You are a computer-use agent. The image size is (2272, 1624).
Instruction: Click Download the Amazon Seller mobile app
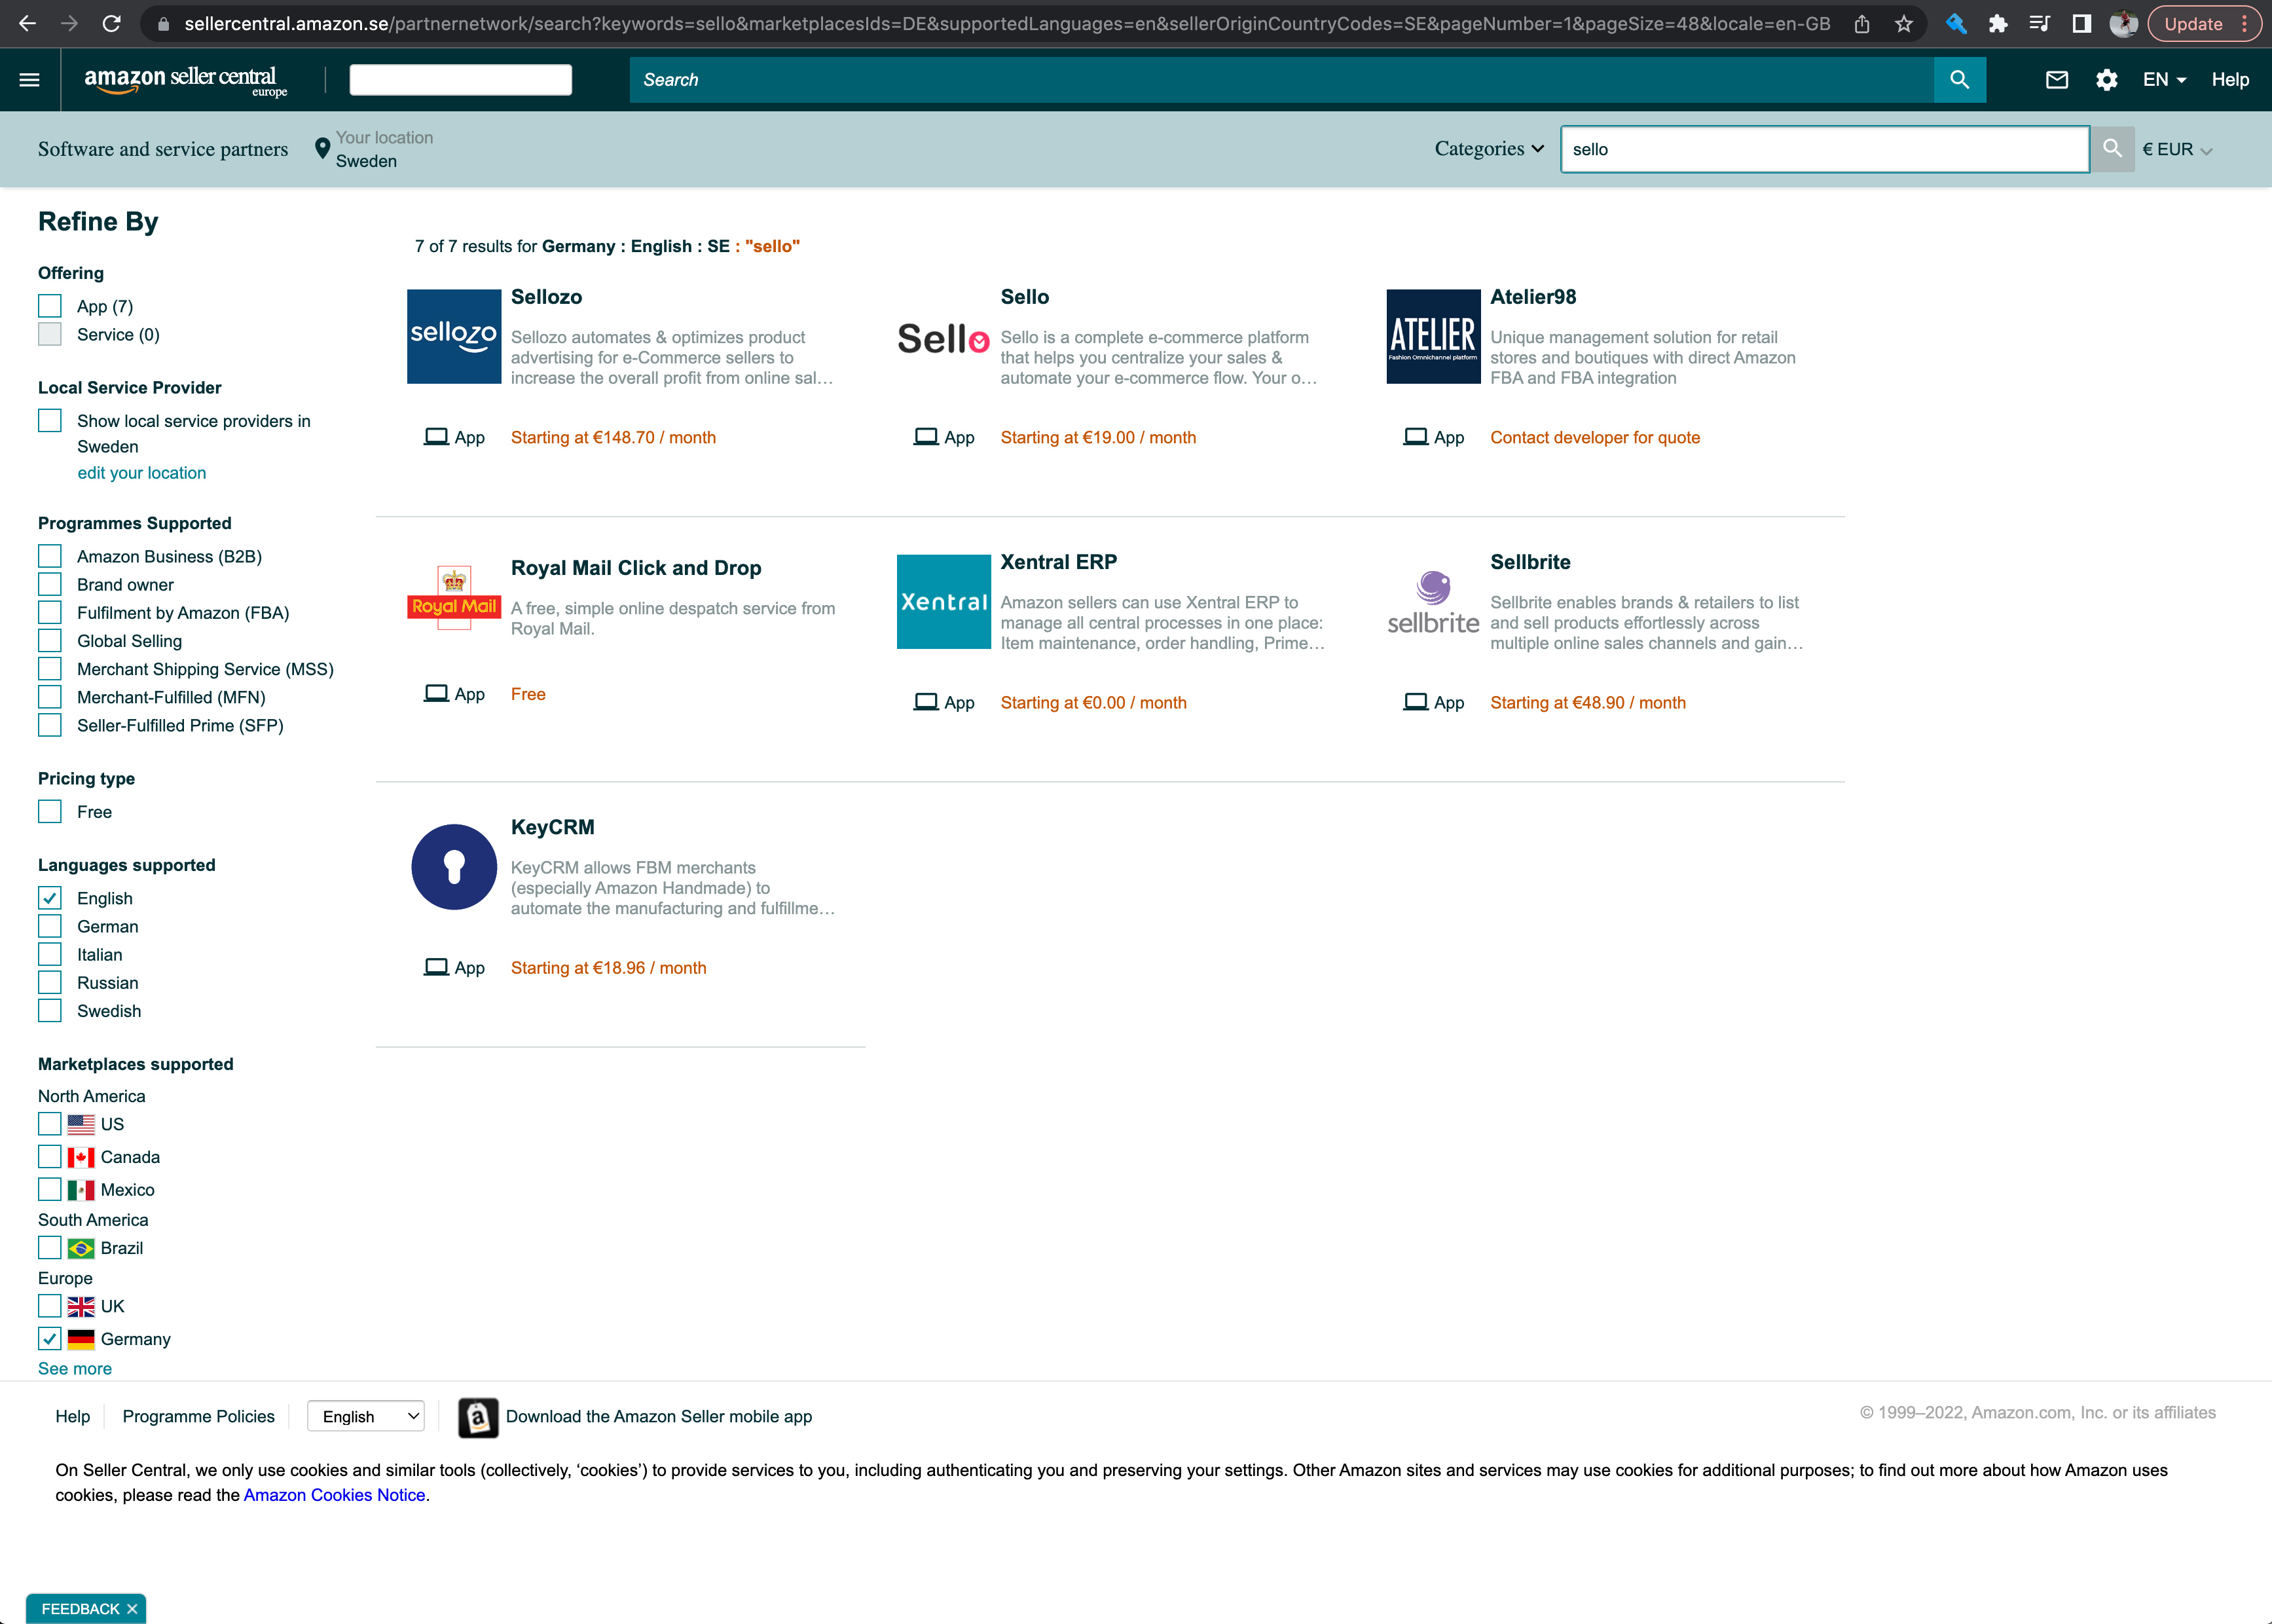659,1416
